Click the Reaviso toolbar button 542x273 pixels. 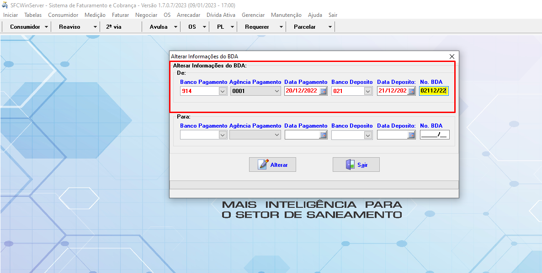click(69, 27)
